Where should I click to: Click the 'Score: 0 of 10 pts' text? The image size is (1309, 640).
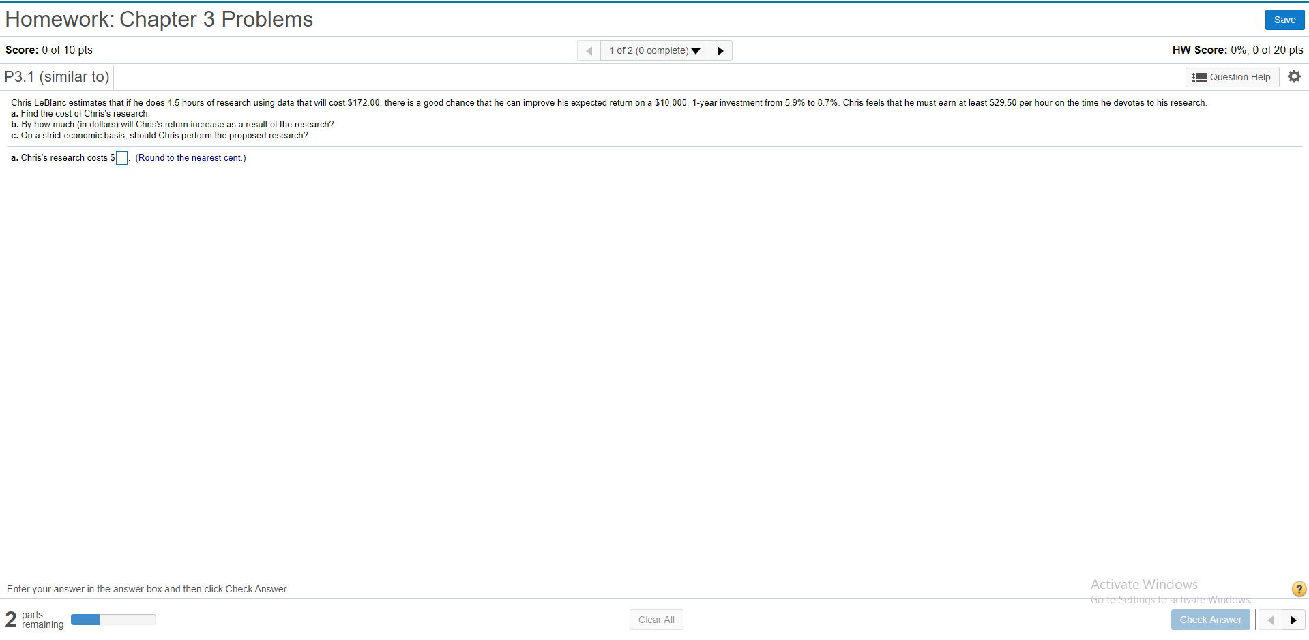pos(49,50)
